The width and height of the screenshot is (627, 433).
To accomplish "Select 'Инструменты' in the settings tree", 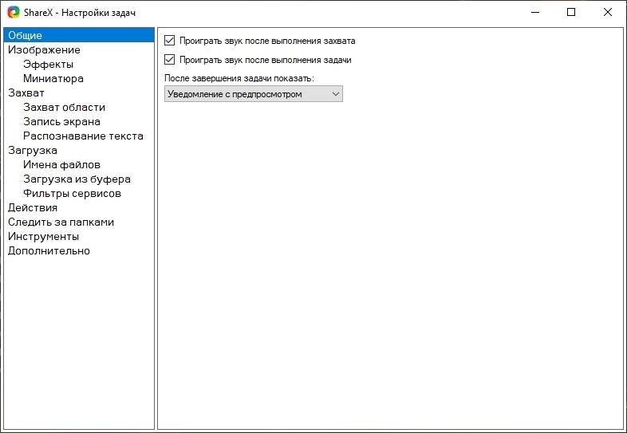I will pyautogui.click(x=43, y=236).
